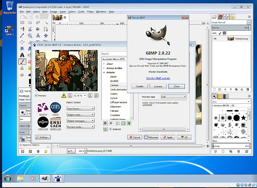Select the Ellipse Select tool
257x188 pixels.
click(30, 23)
